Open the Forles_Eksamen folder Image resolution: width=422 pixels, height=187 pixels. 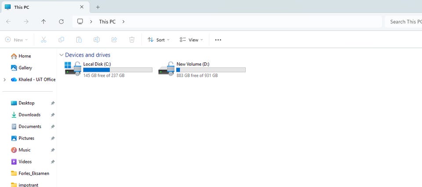pyautogui.click(x=30, y=173)
